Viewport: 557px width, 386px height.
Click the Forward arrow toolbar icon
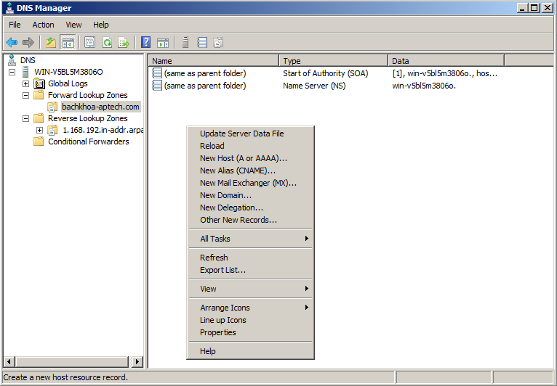click(x=28, y=43)
